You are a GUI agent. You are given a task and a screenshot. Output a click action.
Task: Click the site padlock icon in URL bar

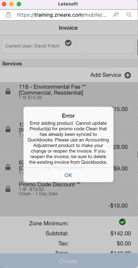(9, 15)
